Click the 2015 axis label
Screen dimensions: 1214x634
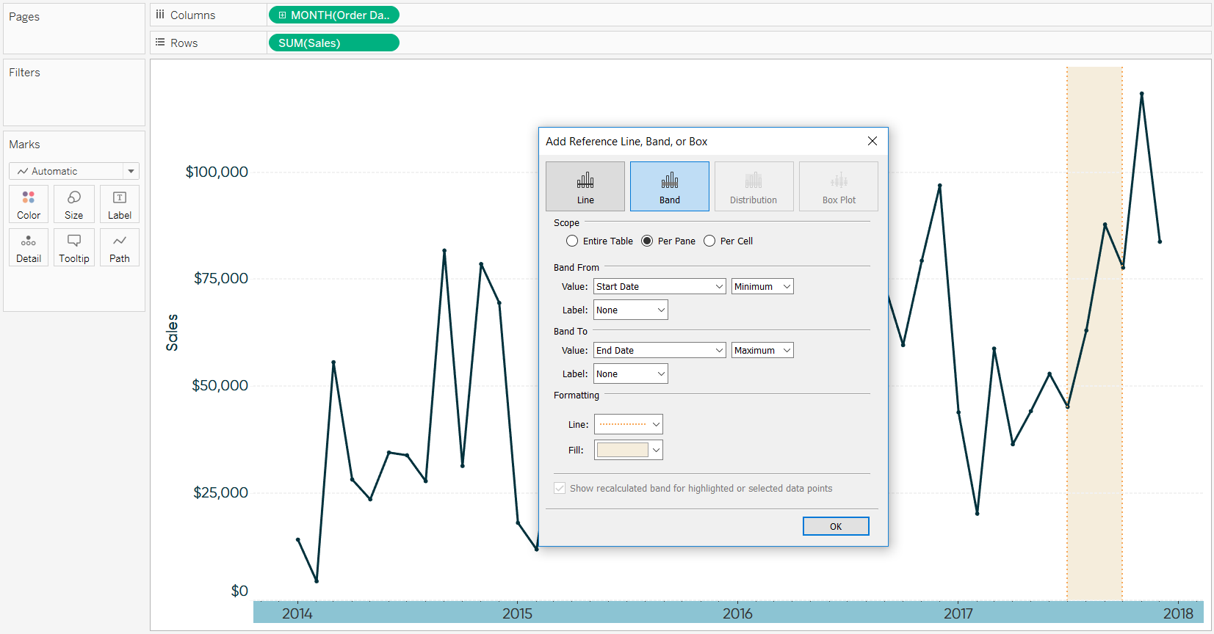pyautogui.click(x=518, y=613)
